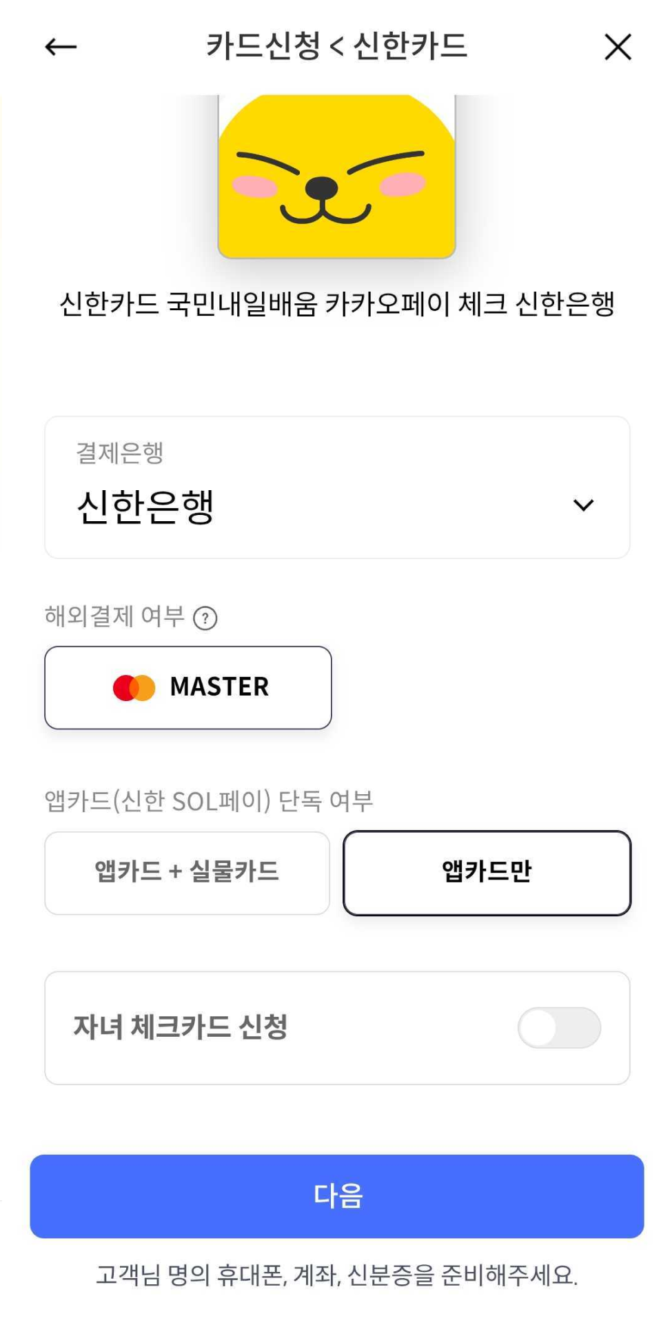Close the card application page
670x1336 pixels.
pyautogui.click(x=618, y=47)
